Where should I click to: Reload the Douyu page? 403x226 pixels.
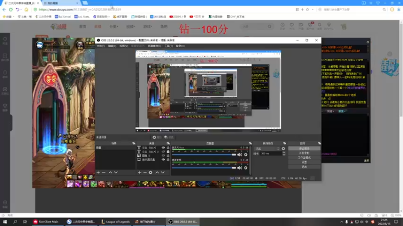(x=11, y=10)
